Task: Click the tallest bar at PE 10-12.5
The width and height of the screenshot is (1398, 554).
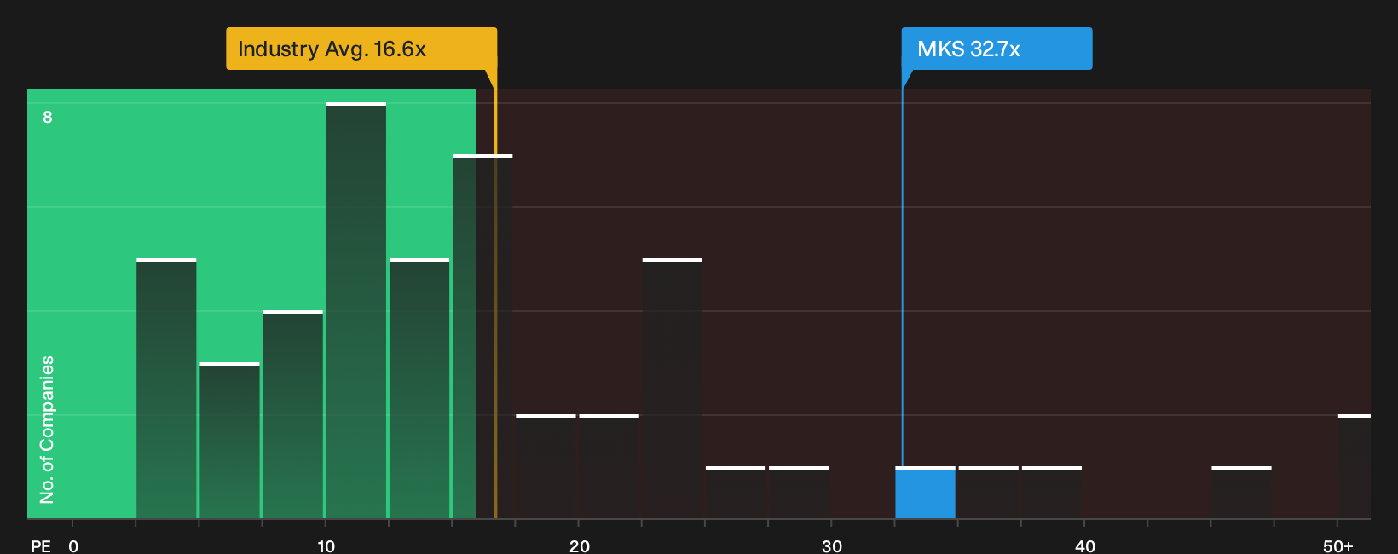Action: [x=356, y=310]
